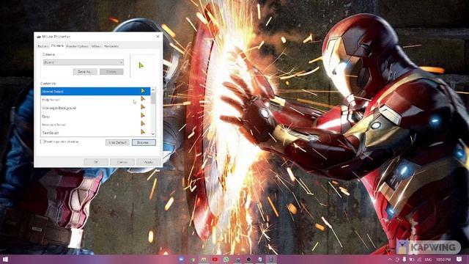Select Working In Background pointer row
This screenshot has width=469, height=264.
95,108
